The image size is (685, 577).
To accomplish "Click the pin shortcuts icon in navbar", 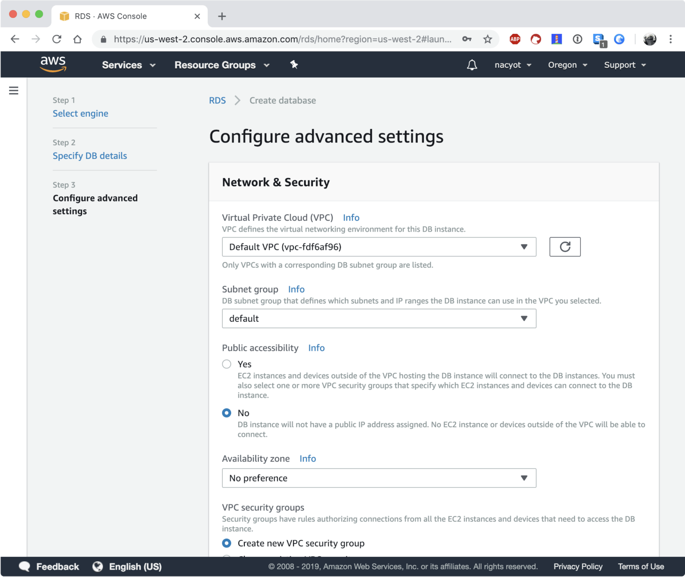I will click(x=294, y=64).
